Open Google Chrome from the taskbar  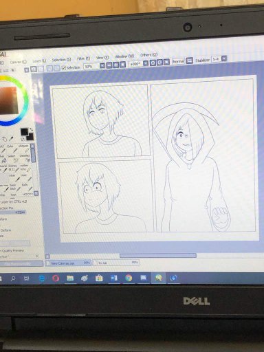tap(129, 278)
